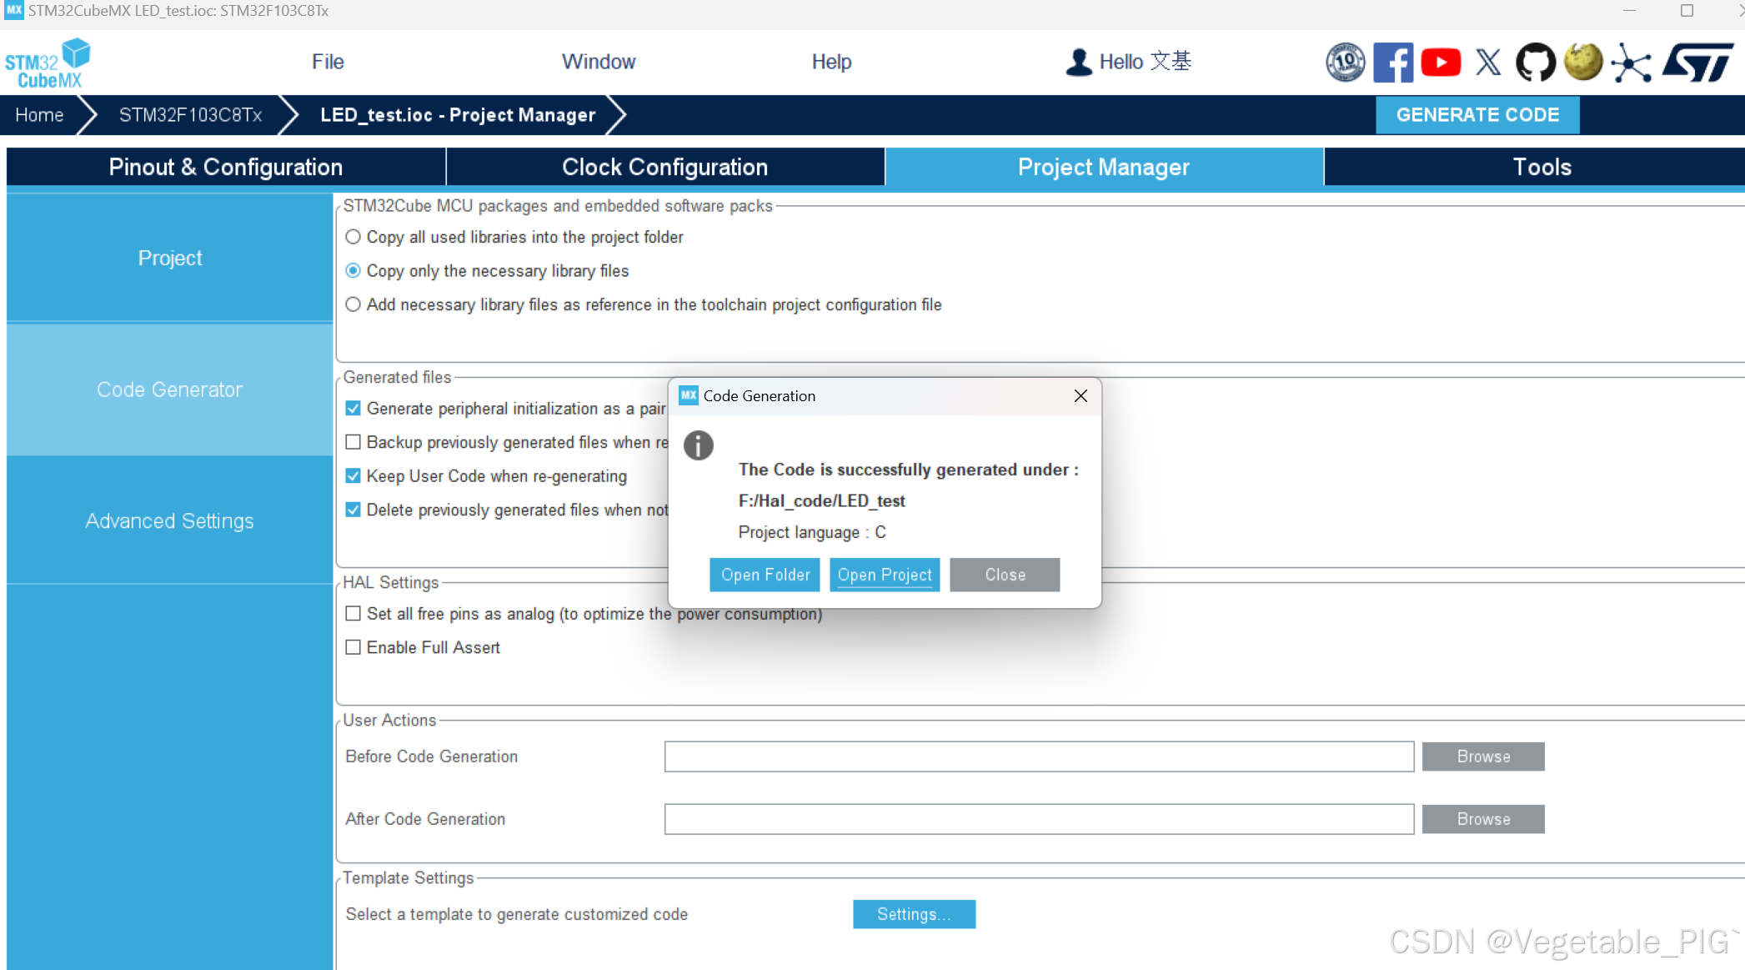Open the Facebook icon link

point(1392,63)
